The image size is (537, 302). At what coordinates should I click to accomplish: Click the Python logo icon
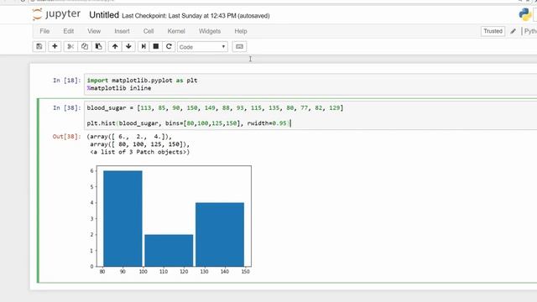pos(524,15)
